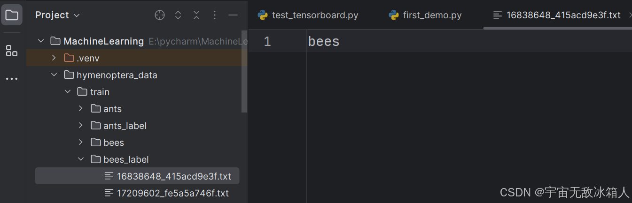The width and height of the screenshot is (632, 203).
Task: Click the Expand All icon in Project panel
Action: 178,15
